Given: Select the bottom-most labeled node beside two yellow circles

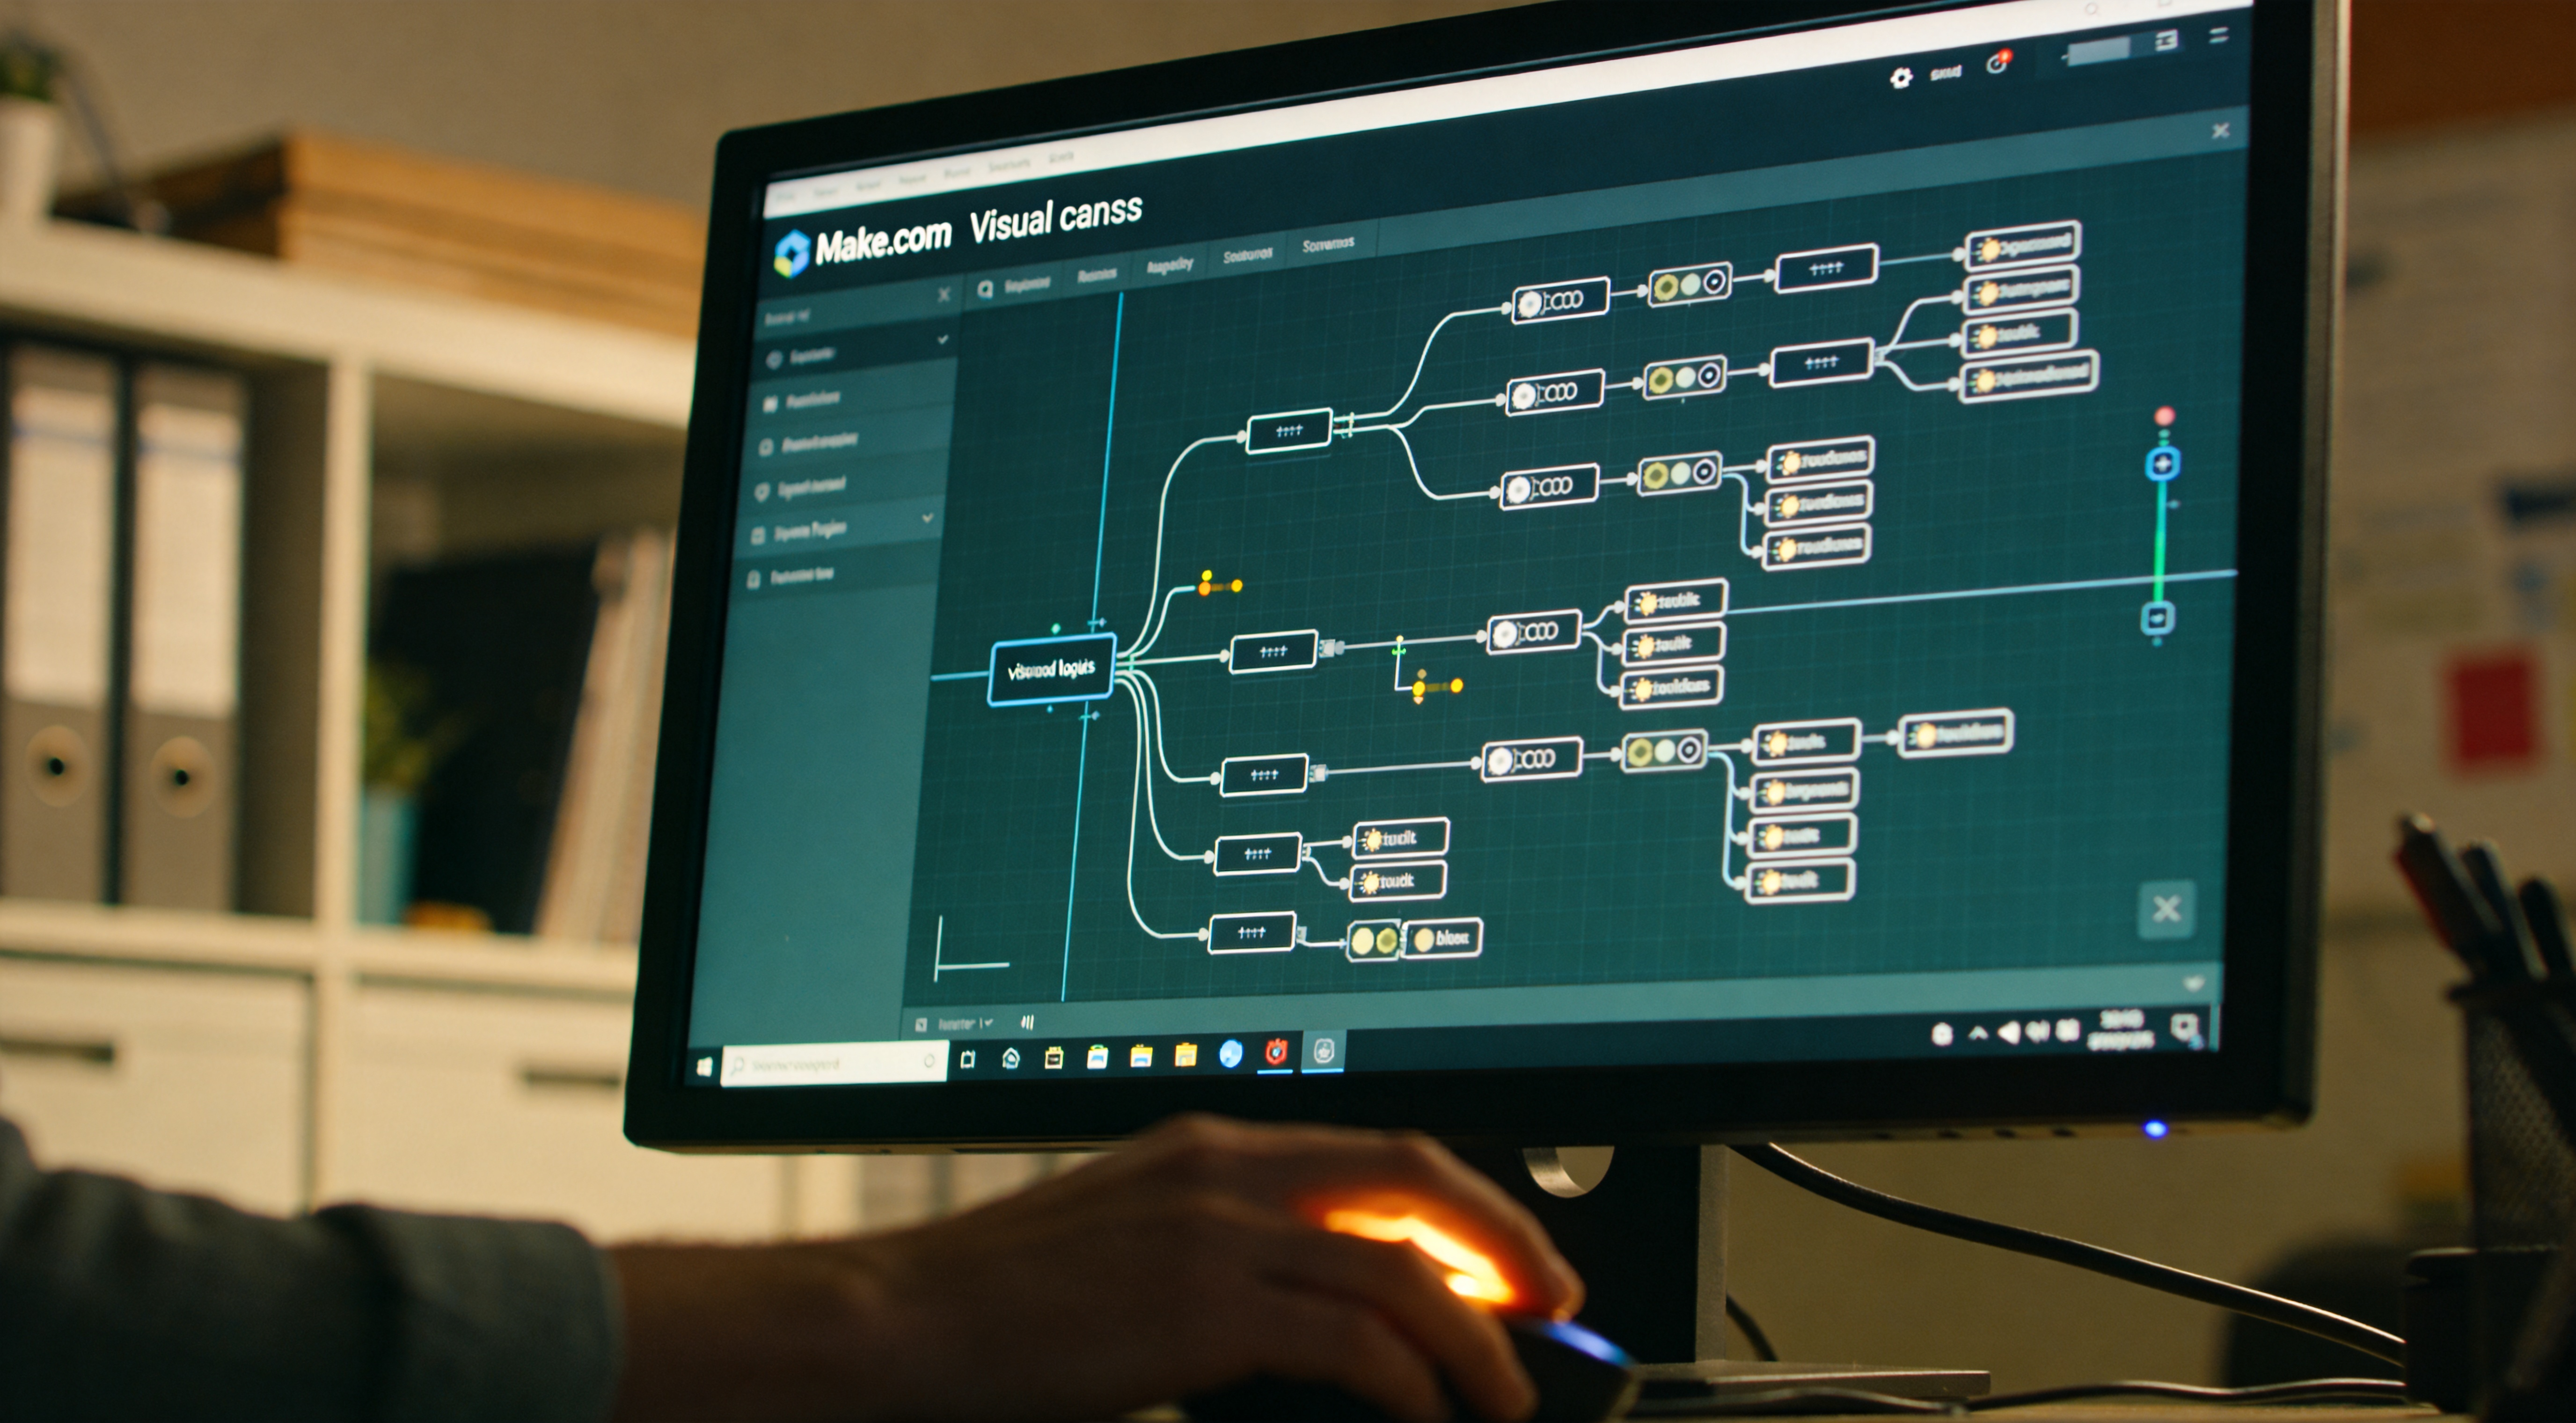Looking at the screenshot, I should point(1442,939).
